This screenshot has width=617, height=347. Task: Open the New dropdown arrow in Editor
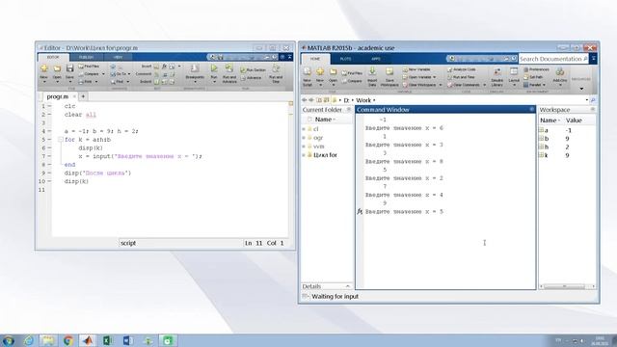[44, 81]
